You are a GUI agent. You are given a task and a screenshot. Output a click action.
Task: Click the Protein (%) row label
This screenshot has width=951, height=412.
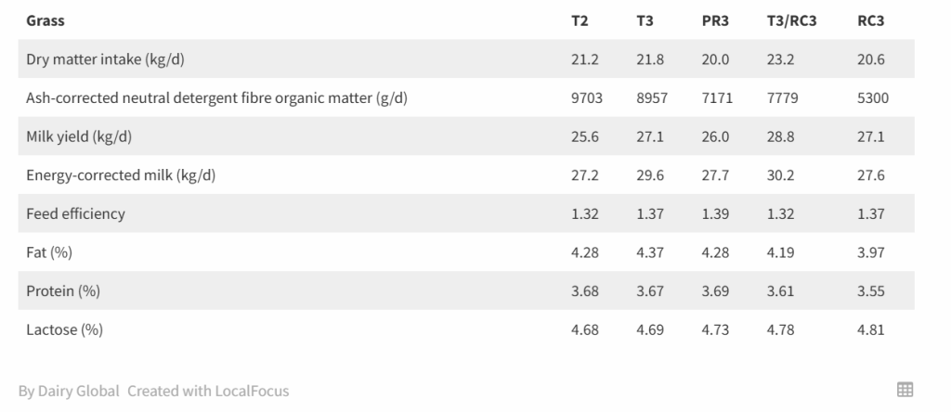click(x=63, y=290)
